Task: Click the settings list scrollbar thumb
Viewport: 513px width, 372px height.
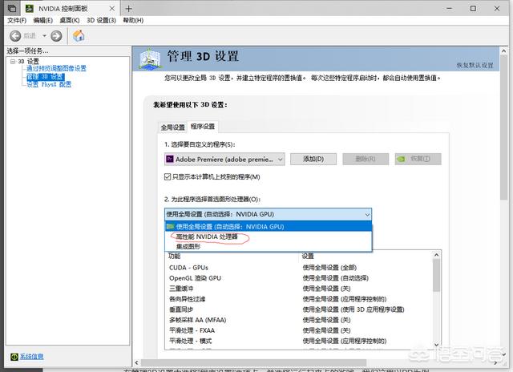Action: [436, 275]
